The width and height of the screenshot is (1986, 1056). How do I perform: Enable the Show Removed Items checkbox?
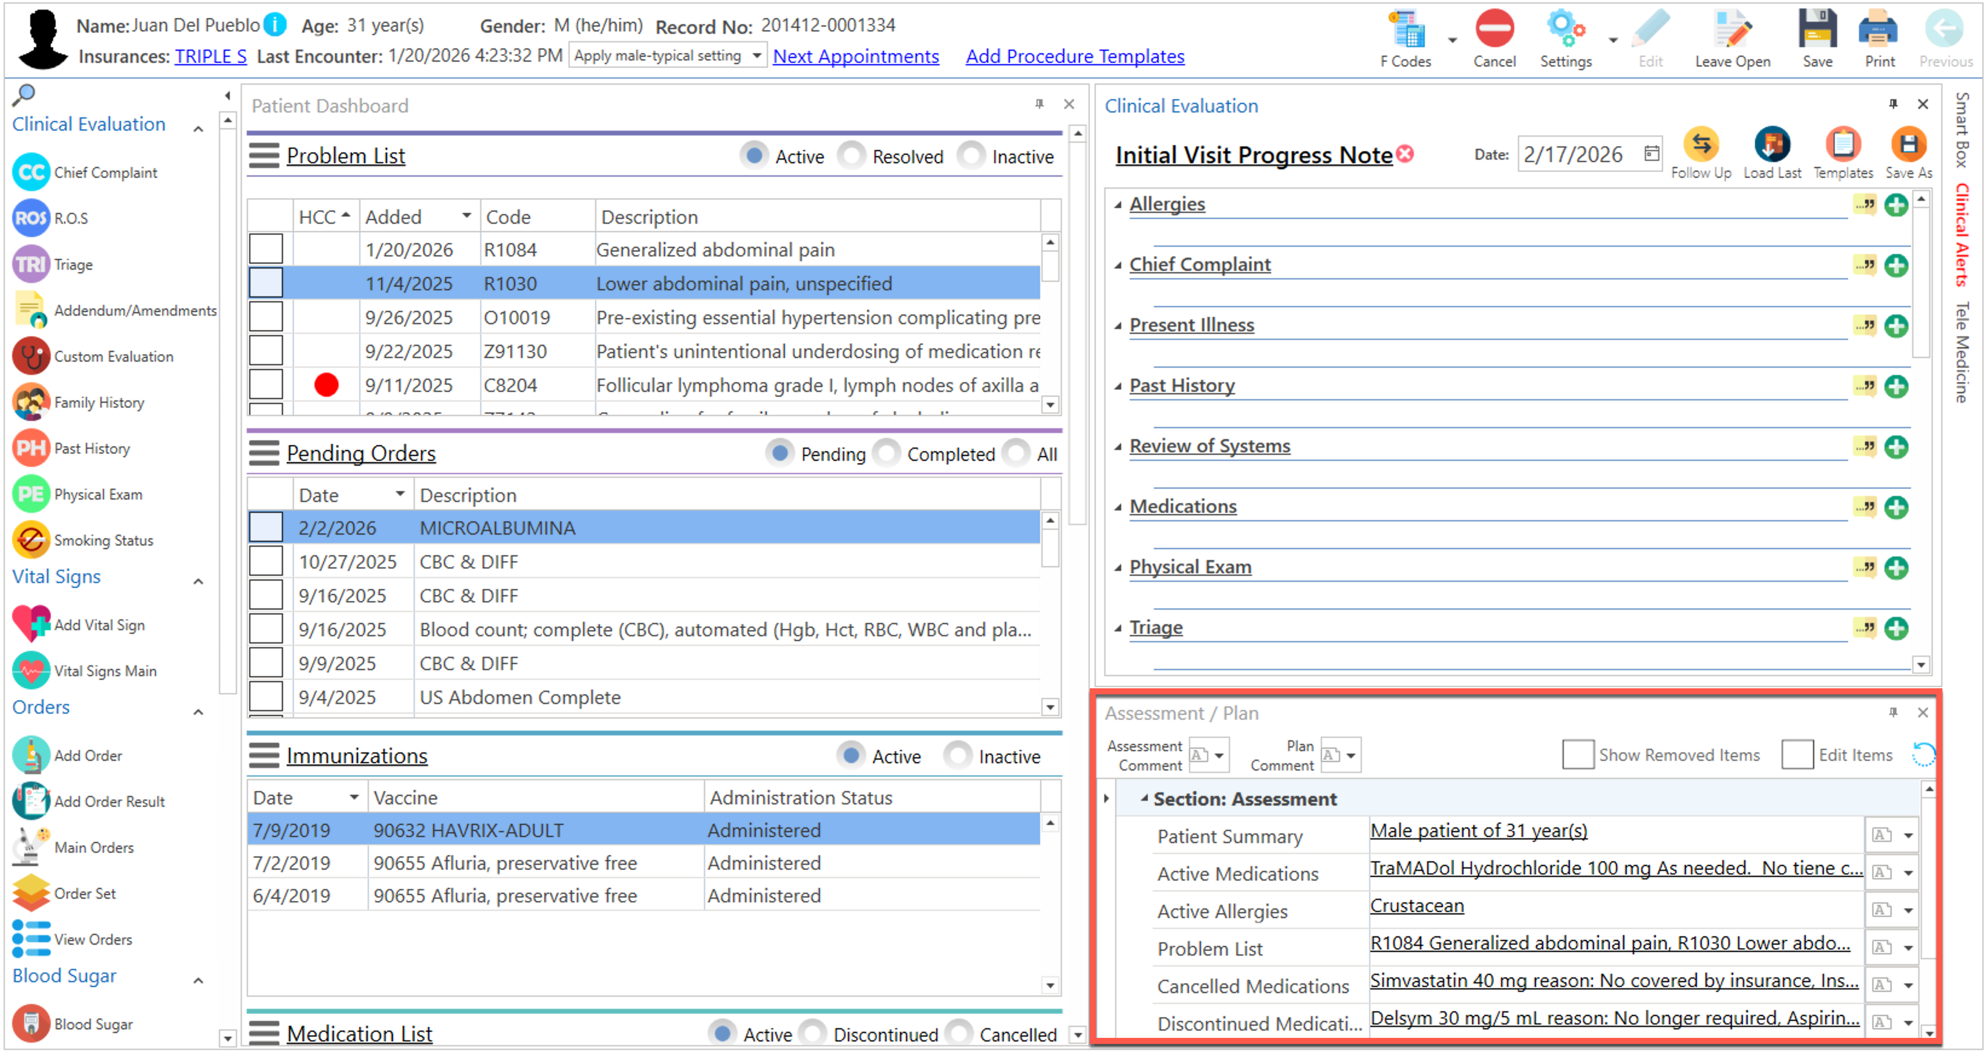click(x=1577, y=755)
